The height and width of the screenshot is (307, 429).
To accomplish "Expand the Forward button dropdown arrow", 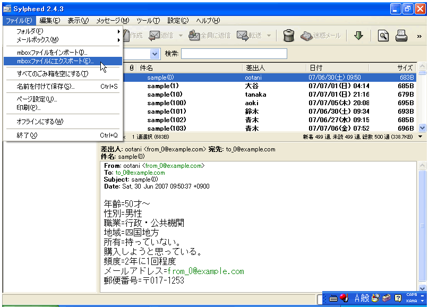I will [269, 36].
